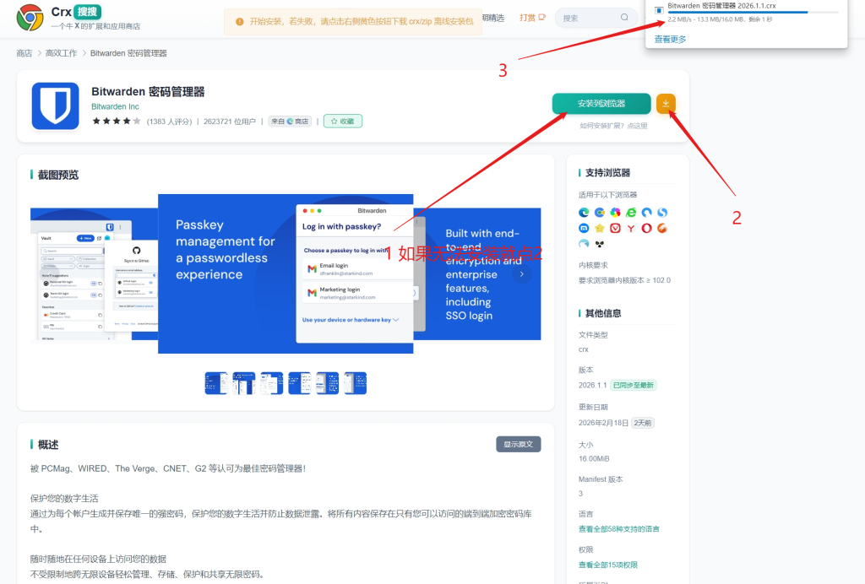Toggle 显示原文 to show original text
Screen dimensions: 865x584
(x=518, y=445)
